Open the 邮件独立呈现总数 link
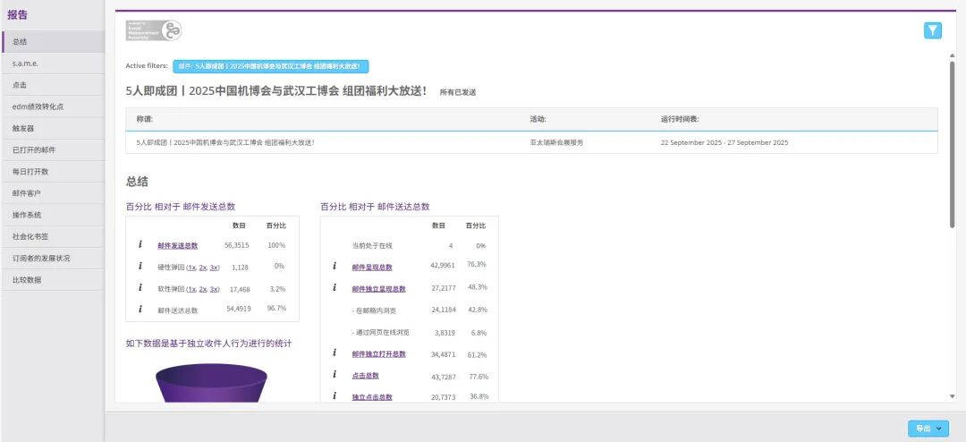966x442 pixels. click(x=378, y=289)
